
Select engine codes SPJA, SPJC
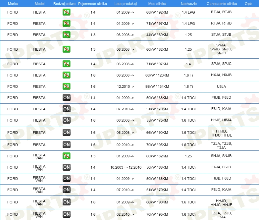(x=221, y=64)
